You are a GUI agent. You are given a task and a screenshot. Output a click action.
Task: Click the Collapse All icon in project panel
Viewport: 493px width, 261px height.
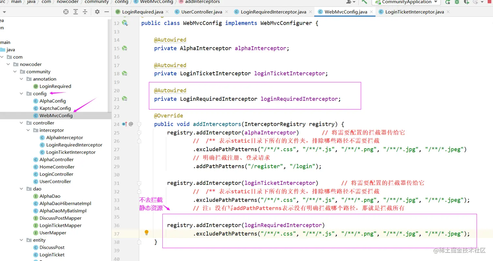(85, 12)
